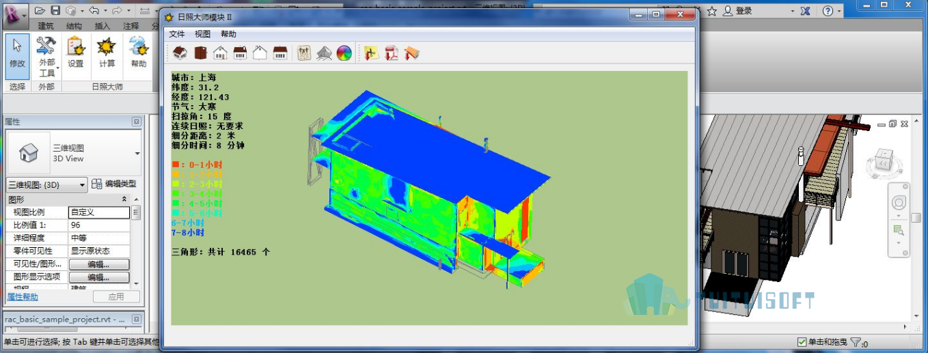Click the PDF export icon in module toolbar
The height and width of the screenshot is (353, 928).
pyautogui.click(x=392, y=53)
